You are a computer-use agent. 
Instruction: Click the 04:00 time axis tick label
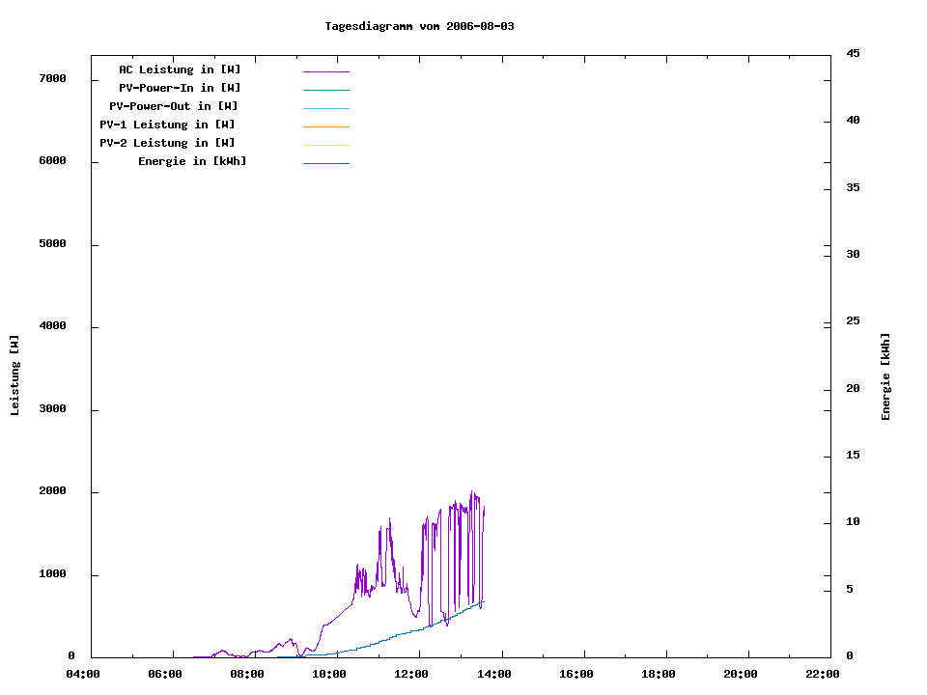click(83, 675)
